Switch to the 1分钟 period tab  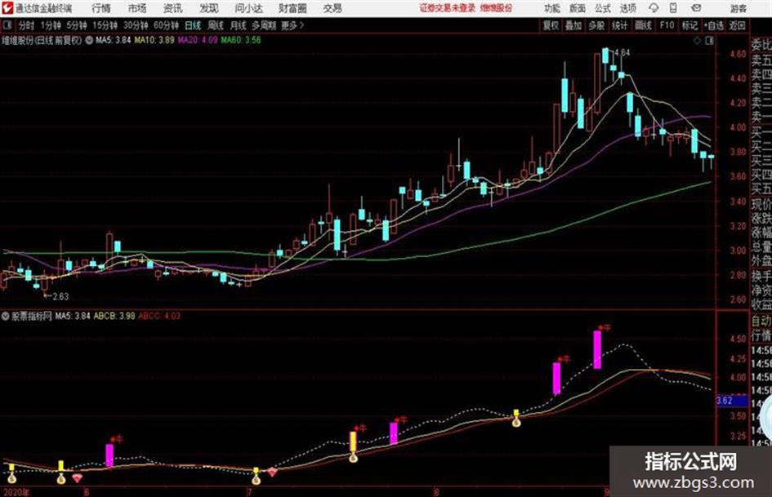[x=50, y=25]
